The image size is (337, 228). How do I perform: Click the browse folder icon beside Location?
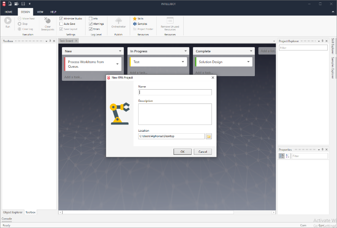[209, 136]
